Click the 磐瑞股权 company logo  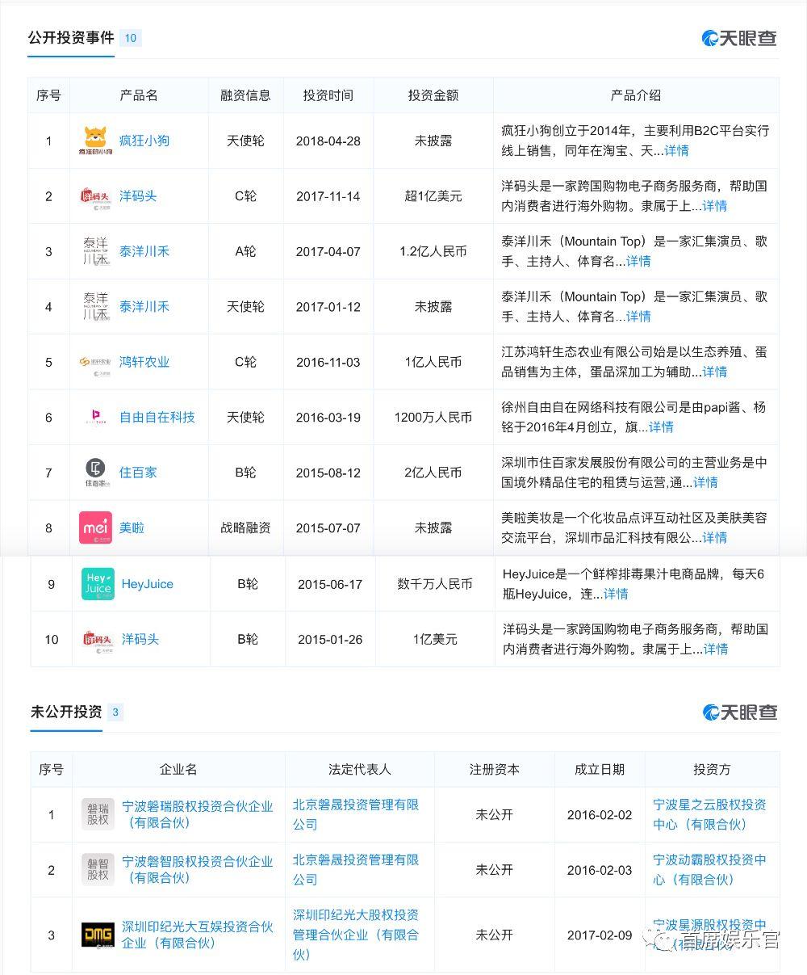(98, 814)
